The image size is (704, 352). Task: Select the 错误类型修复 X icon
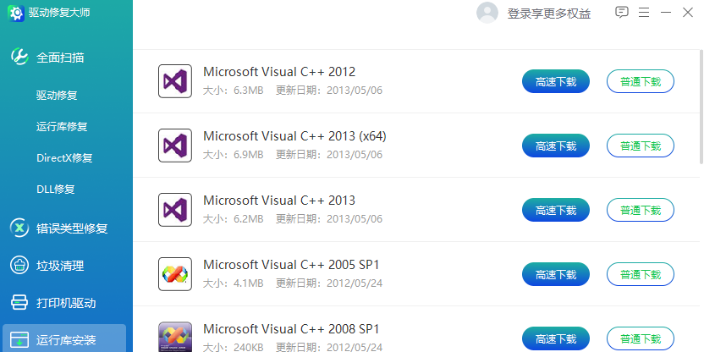(19, 228)
